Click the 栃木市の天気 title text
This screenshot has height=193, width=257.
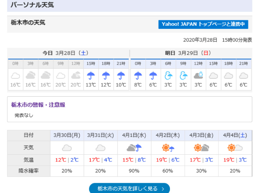point(28,23)
